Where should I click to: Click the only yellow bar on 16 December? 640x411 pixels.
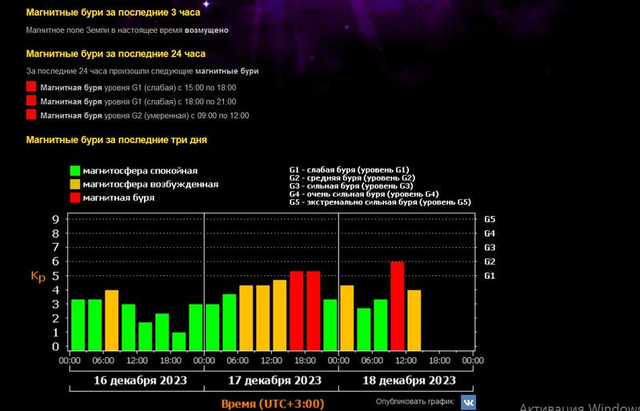[x=112, y=320]
